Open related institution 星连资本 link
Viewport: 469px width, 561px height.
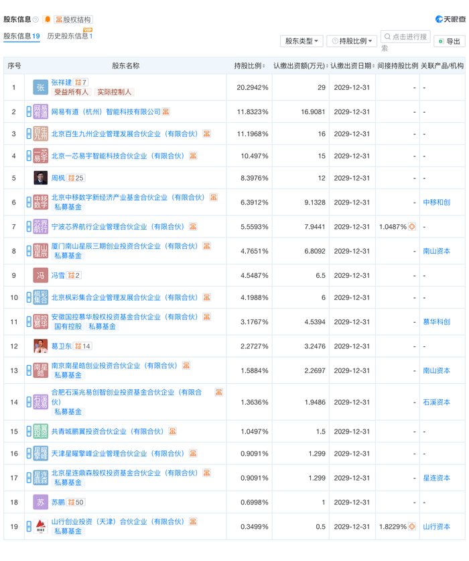(x=436, y=478)
